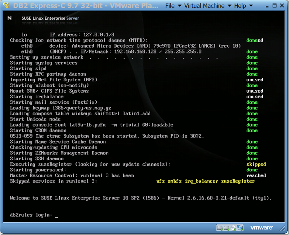Click 'Starting ZENworks Management Daemon' line

(59, 153)
